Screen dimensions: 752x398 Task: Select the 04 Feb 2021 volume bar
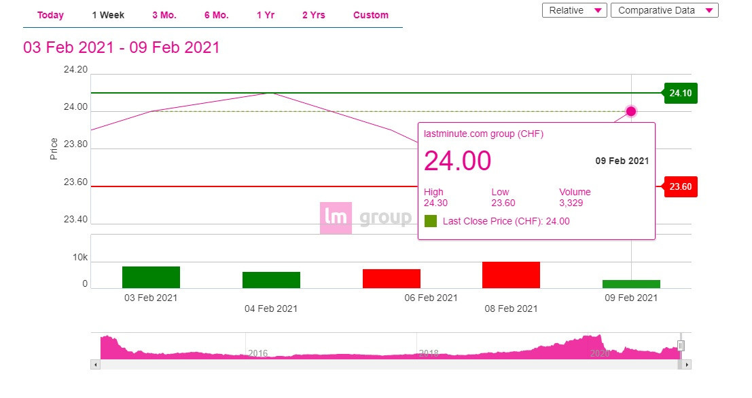[x=272, y=280]
